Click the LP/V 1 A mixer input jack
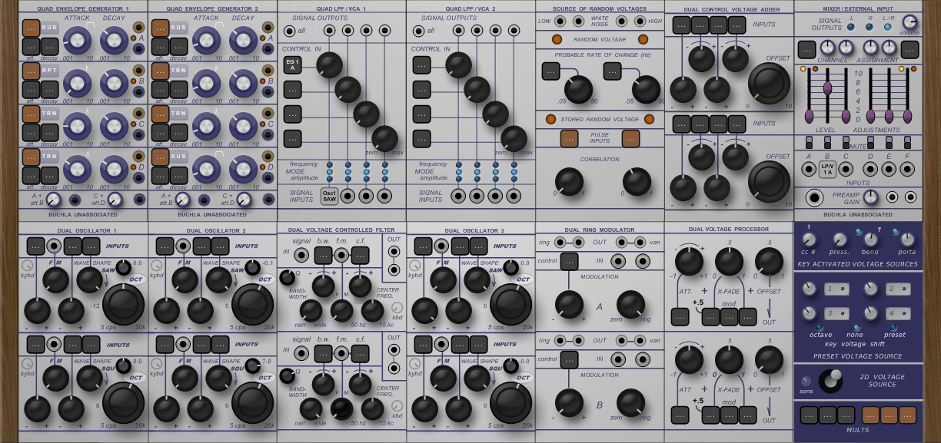This screenshot has height=443, width=941. tap(827, 169)
